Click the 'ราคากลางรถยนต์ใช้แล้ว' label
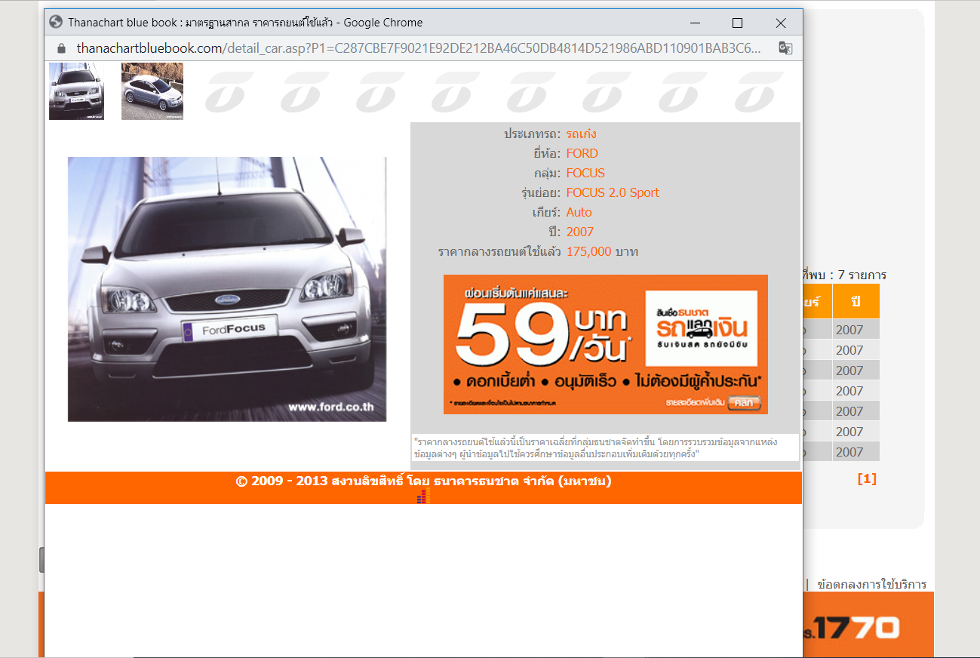This screenshot has width=980, height=658. 499,252
